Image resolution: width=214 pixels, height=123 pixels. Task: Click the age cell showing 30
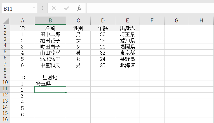pos(103,34)
